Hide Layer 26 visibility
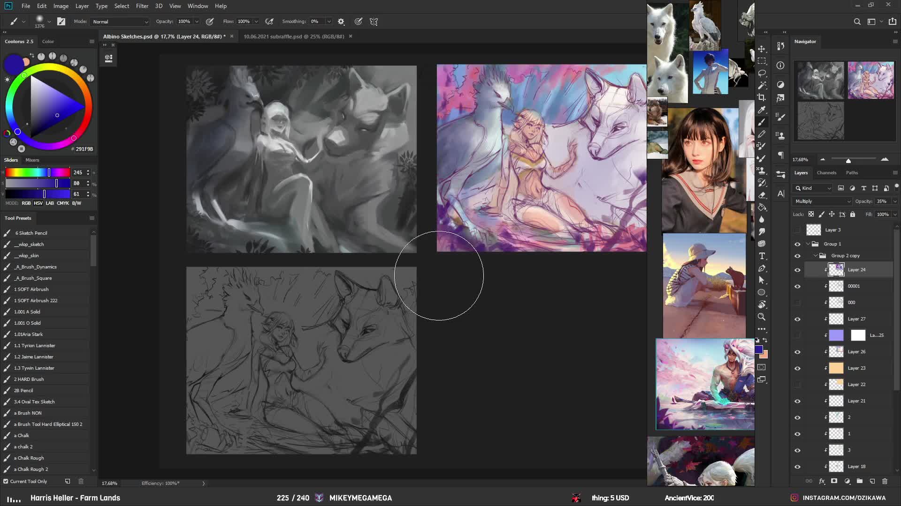 797,352
